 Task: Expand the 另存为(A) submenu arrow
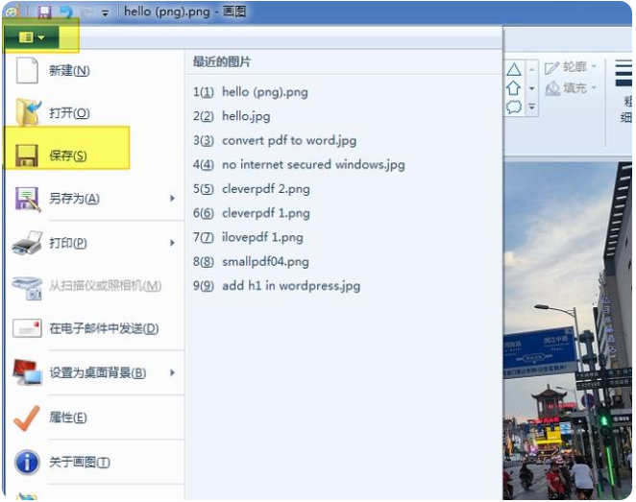[172, 198]
